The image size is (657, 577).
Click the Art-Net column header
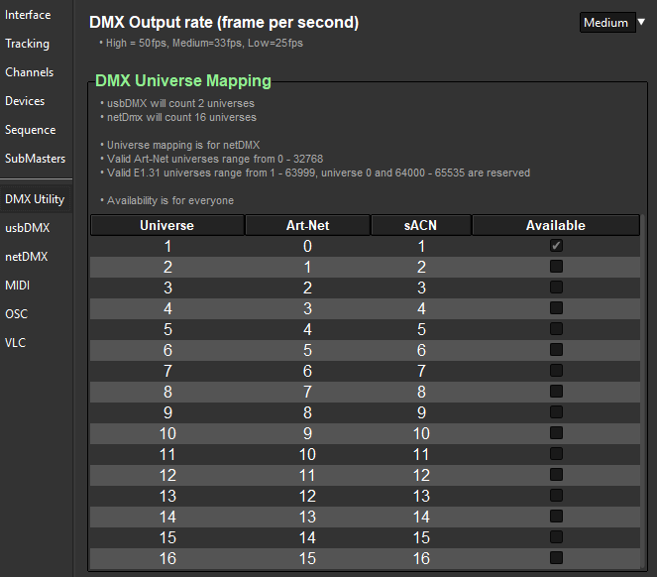pyautogui.click(x=307, y=226)
